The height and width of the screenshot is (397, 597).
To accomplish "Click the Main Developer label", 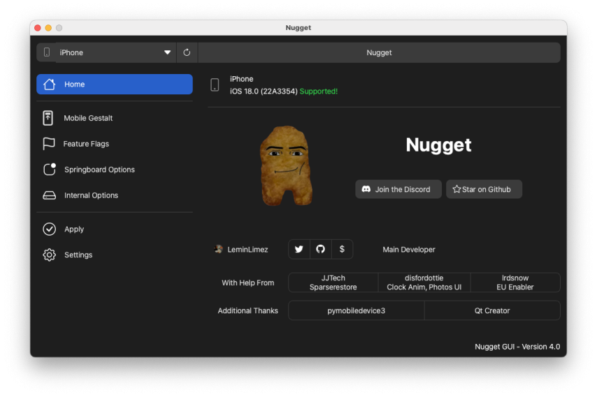I will coord(408,250).
